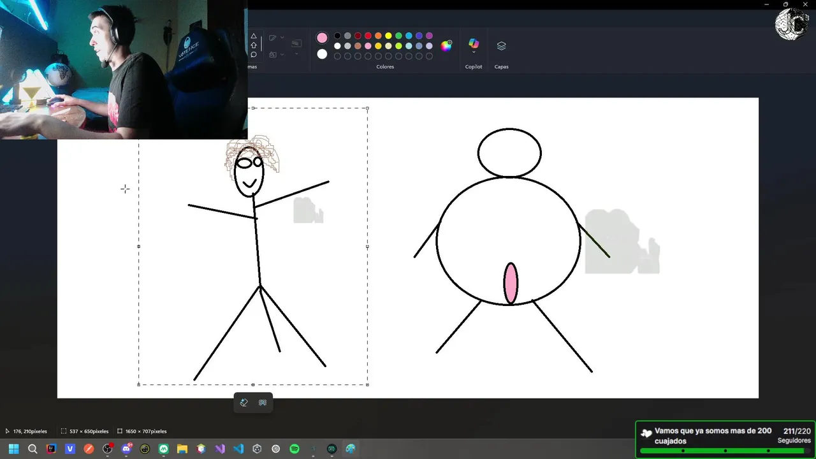Viewport: 816px width, 459px height.
Task: Click the Paint icon on taskbar
Action: (x=351, y=449)
